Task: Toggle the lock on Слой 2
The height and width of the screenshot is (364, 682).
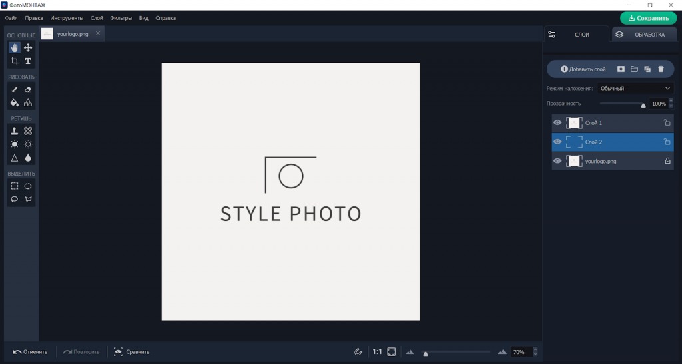Action: point(667,142)
